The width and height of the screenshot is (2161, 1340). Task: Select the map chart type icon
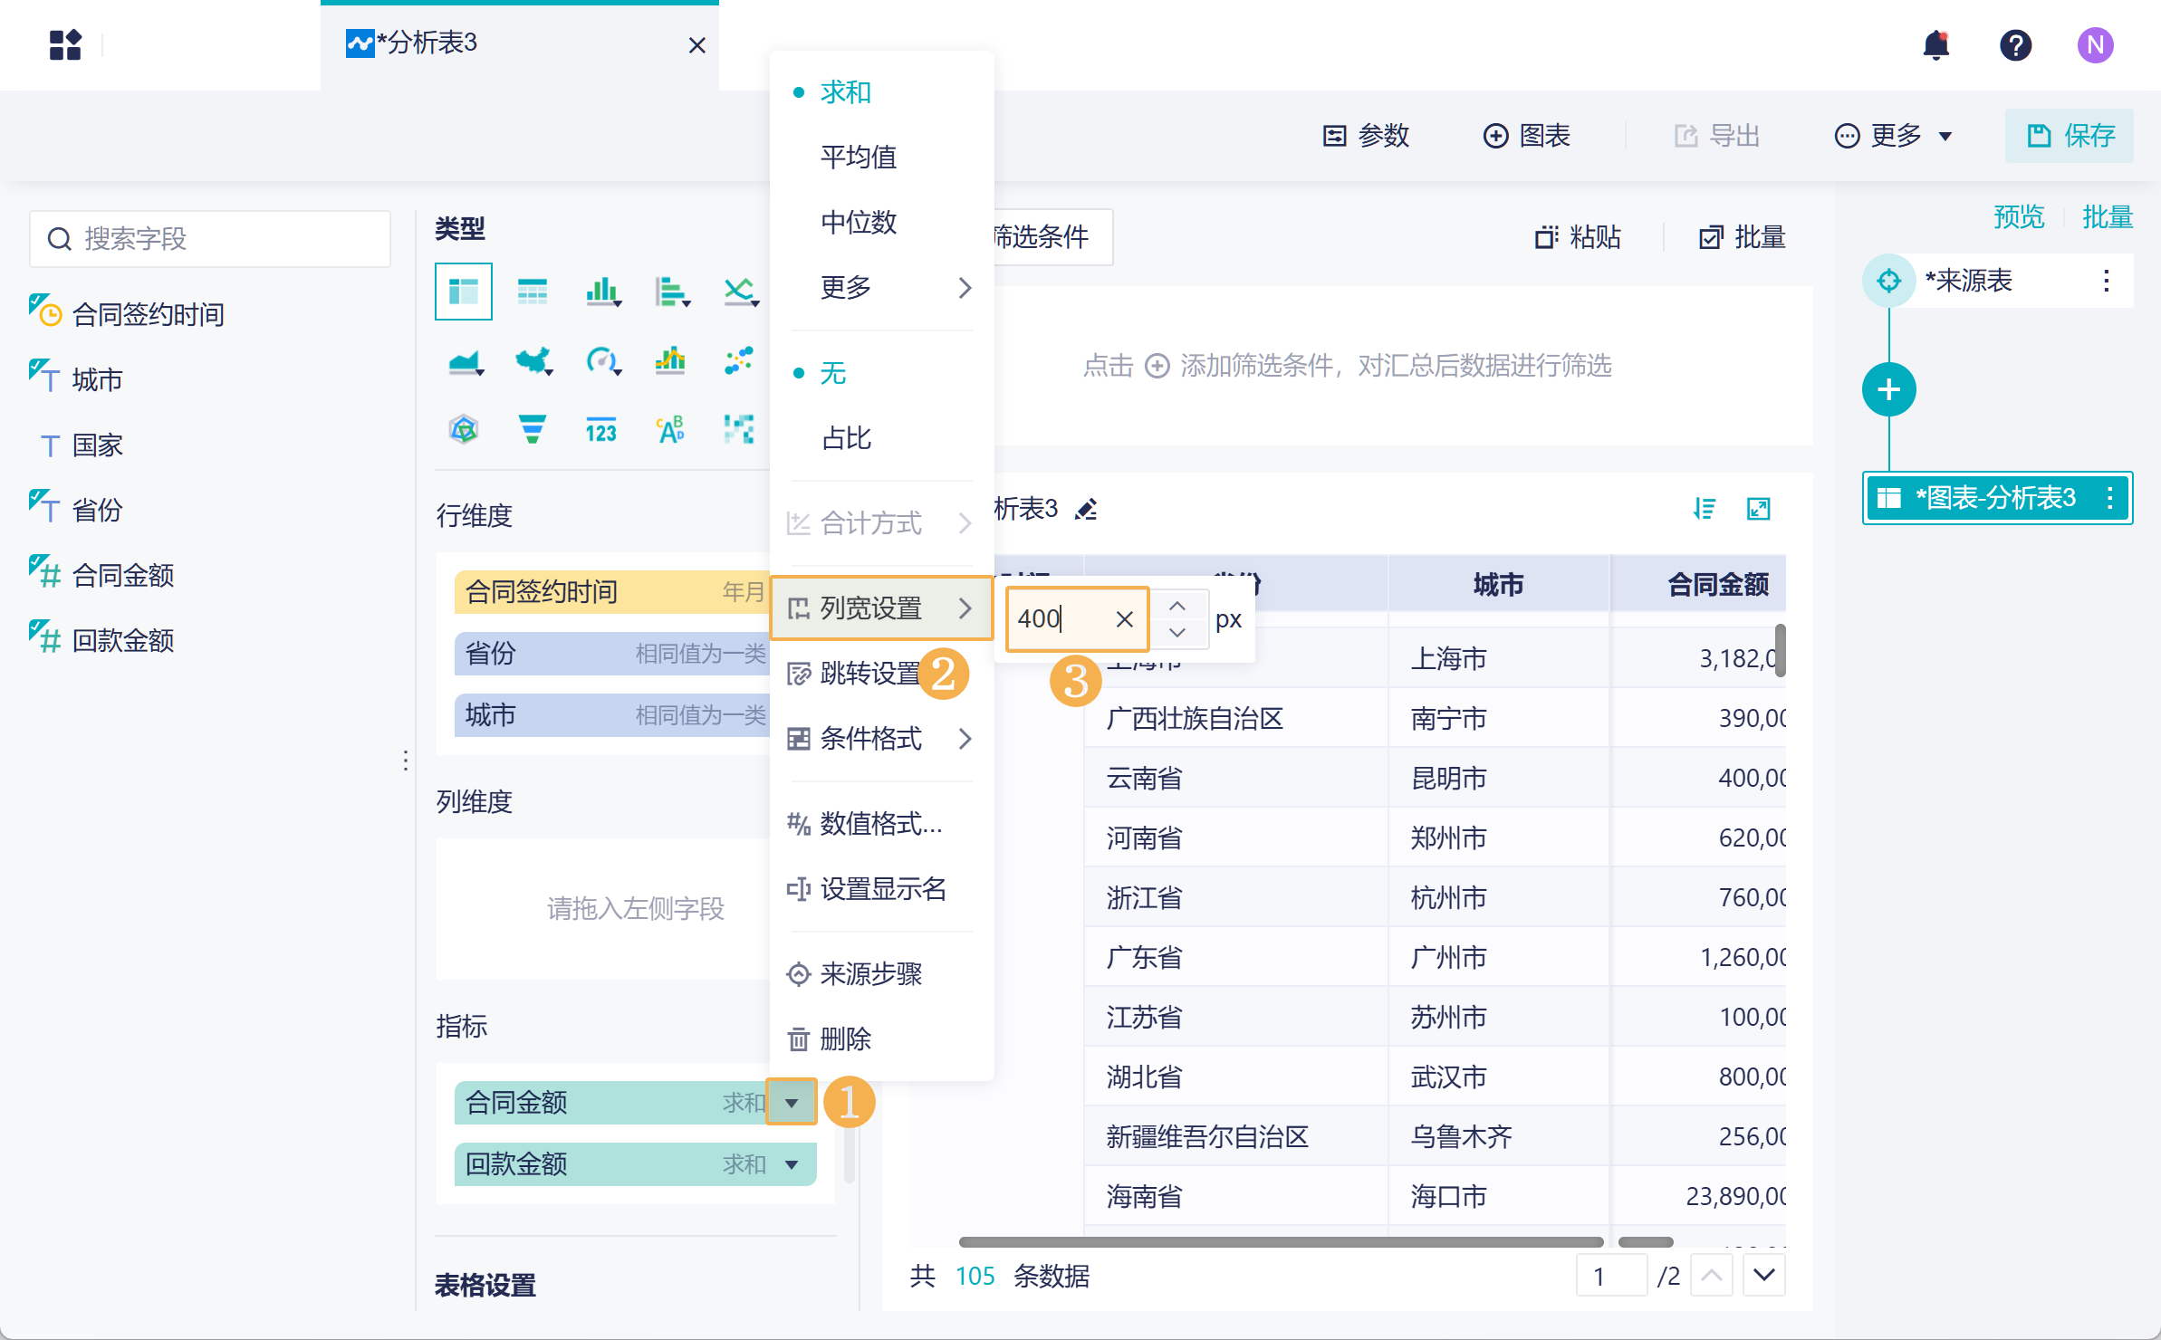coord(533,361)
